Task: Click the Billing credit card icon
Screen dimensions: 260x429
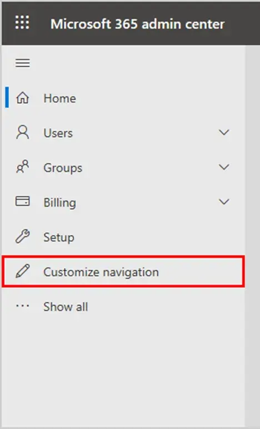Action: coord(23,201)
